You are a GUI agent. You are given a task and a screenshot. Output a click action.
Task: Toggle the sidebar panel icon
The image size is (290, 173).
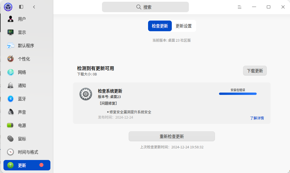(x=21, y=7)
